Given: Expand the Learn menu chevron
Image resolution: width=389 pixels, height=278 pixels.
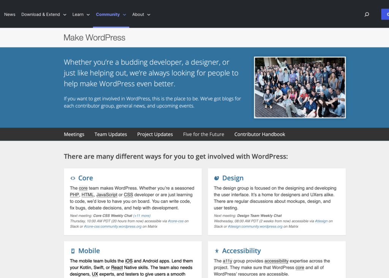Looking at the screenshot, I should tap(88, 15).
